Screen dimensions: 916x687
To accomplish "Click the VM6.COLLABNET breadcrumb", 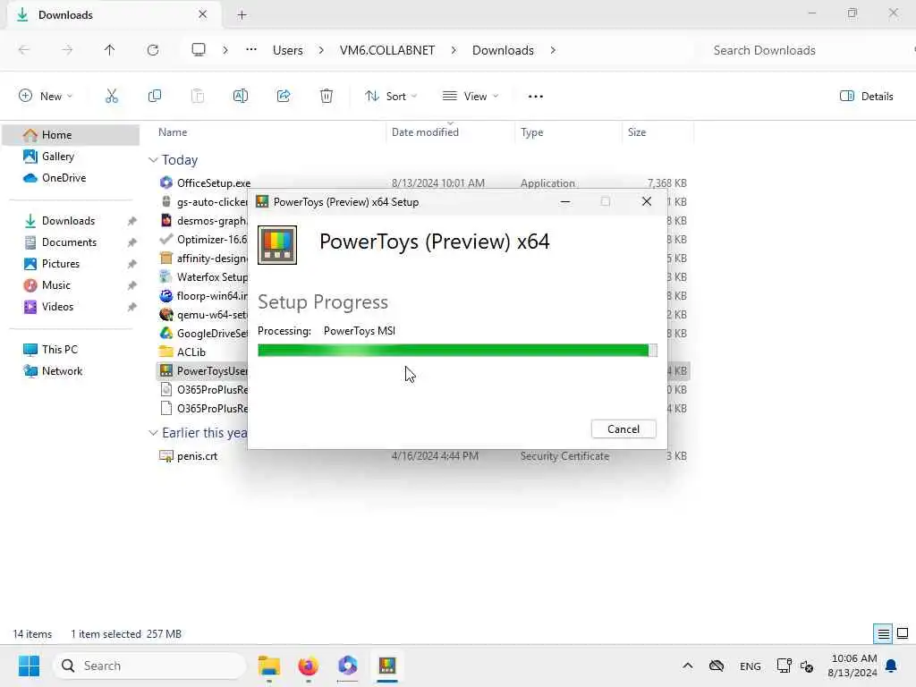I will click(x=387, y=50).
